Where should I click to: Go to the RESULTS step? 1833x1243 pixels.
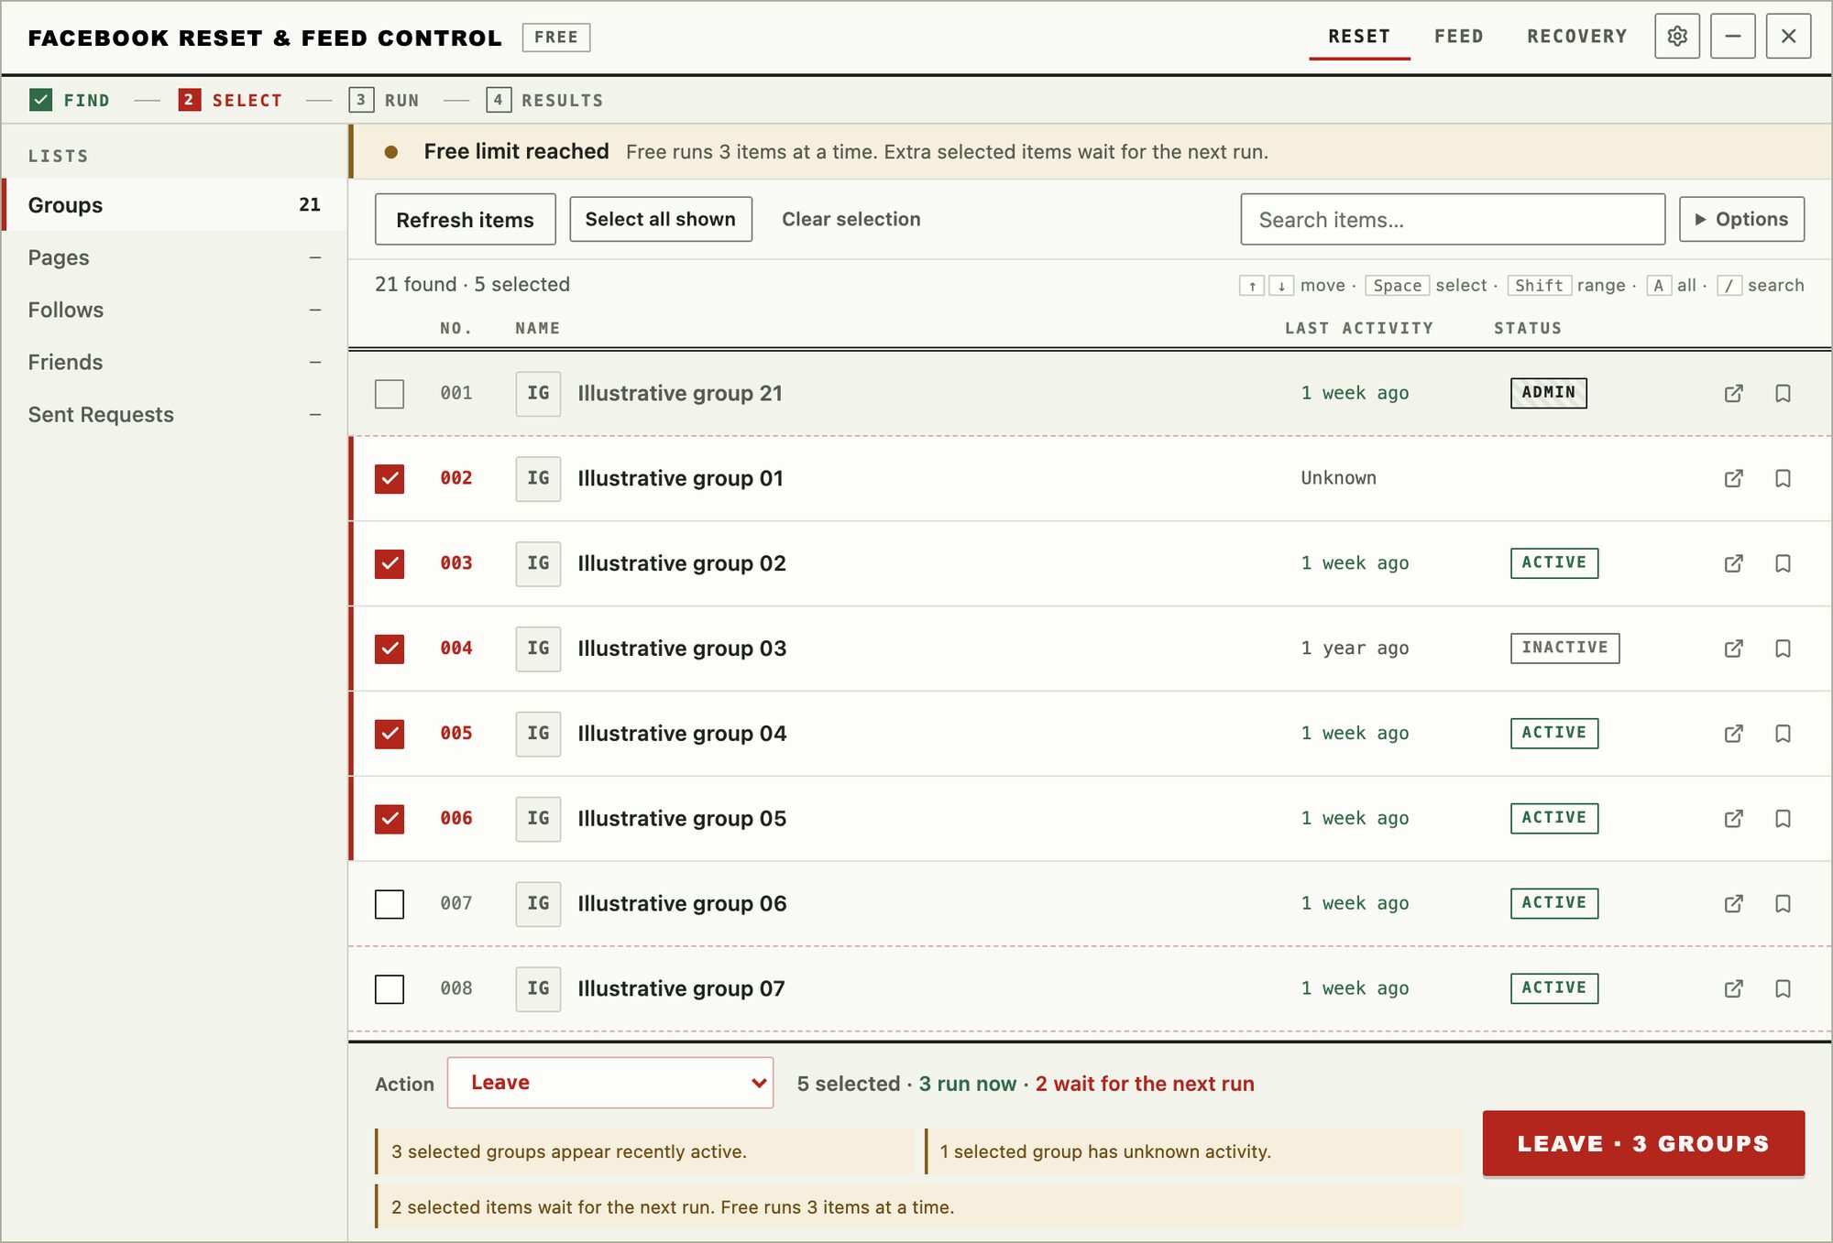(x=544, y=100)
